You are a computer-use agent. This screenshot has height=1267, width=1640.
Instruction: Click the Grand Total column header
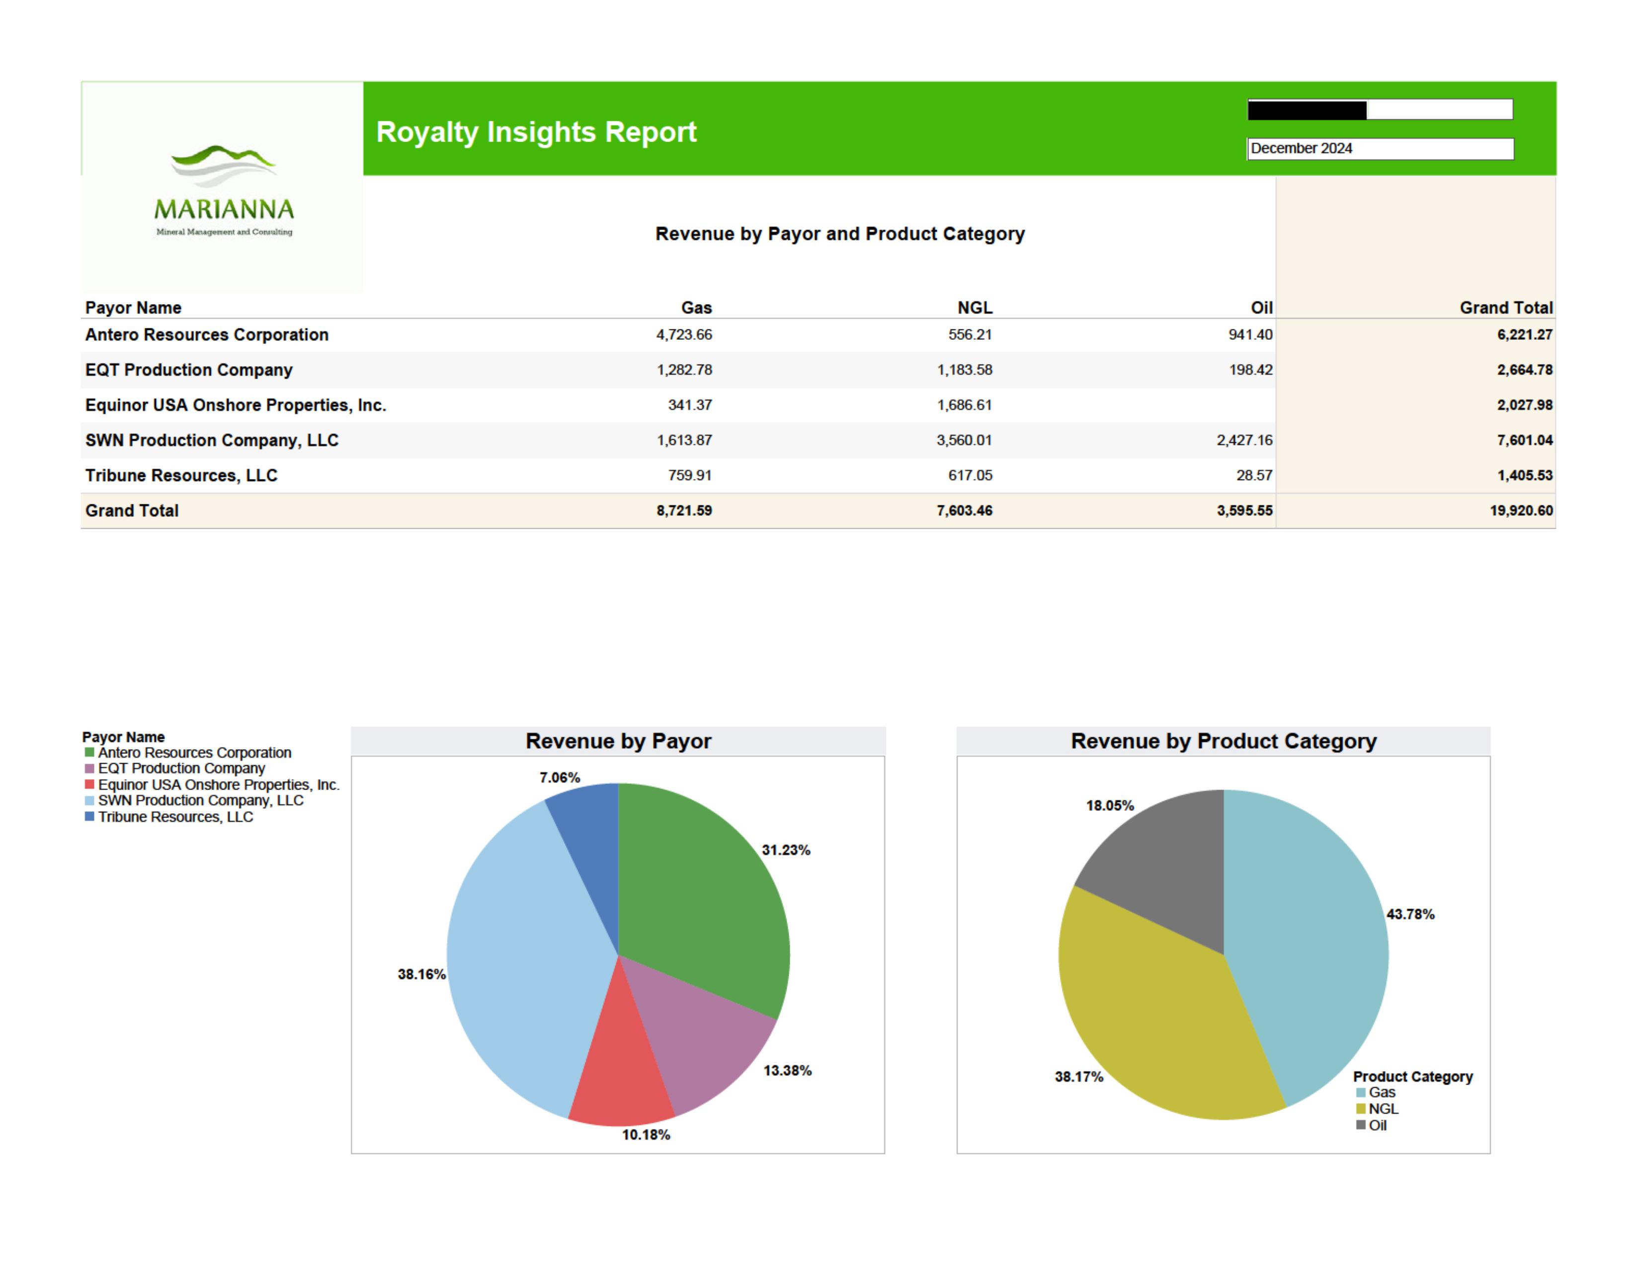click(1506, 308)
